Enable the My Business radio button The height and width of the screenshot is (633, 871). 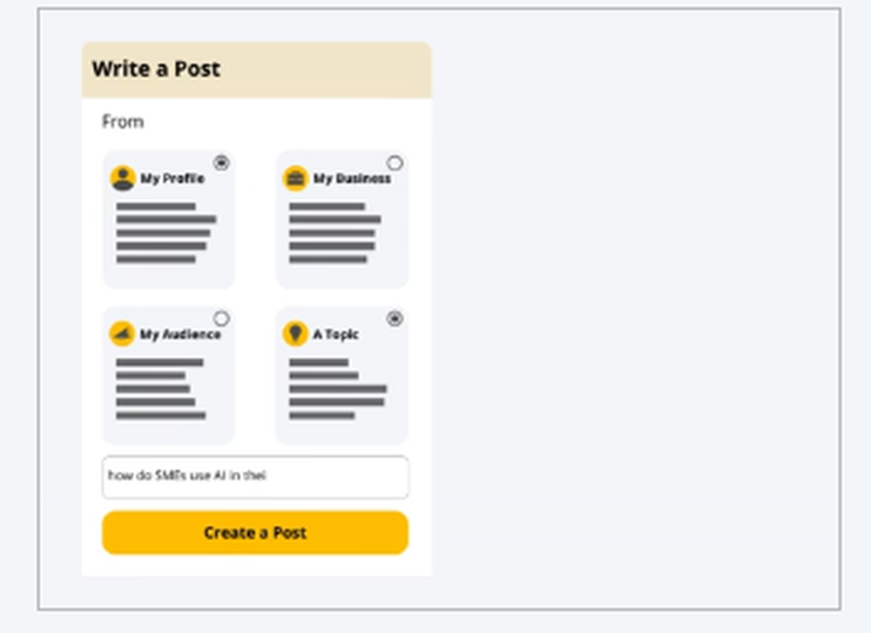[x=395, y=163]
